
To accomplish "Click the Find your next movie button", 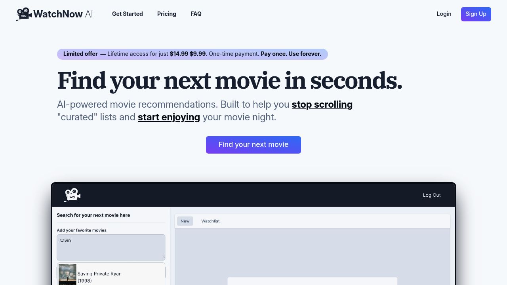I will tap(253, 145).
